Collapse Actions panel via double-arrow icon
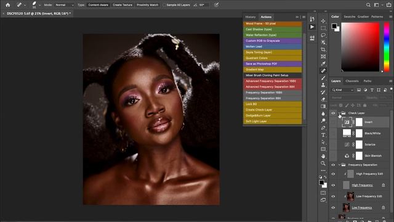Screen dimensions: 394x222 point(297,17)
